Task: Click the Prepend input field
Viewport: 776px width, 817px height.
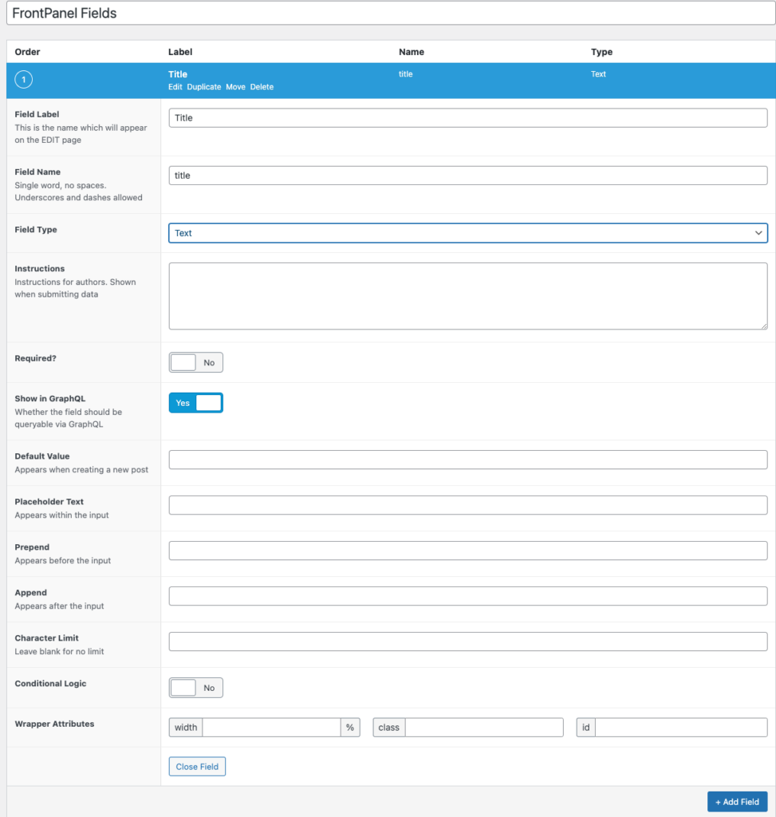Action: click(467, 551)
